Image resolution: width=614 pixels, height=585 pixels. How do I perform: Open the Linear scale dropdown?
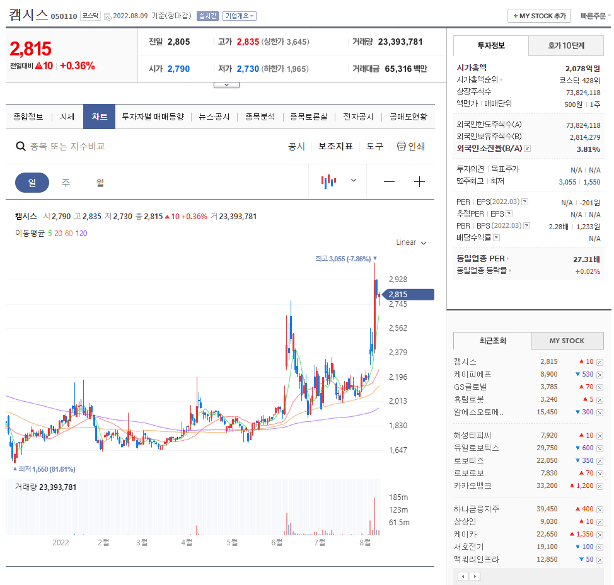411,242
